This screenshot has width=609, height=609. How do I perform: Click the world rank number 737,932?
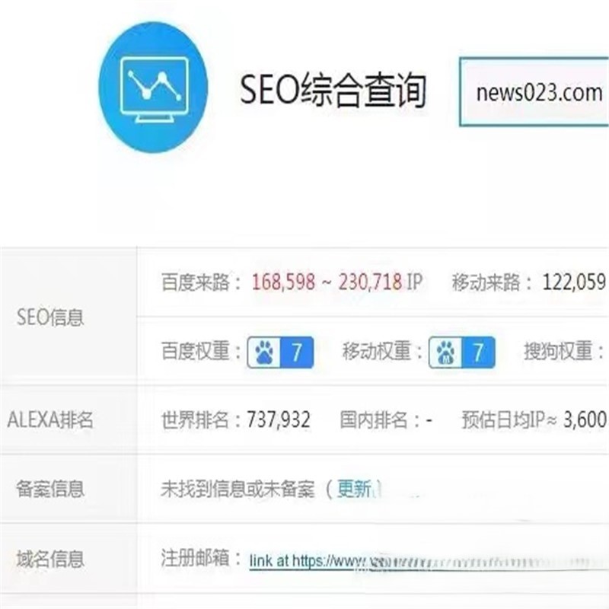[x=279, y=420]
